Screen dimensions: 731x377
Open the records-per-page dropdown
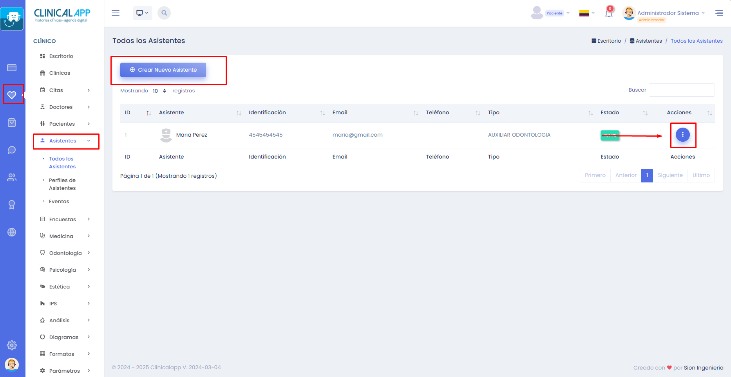pos(160,91)
